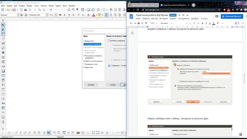Select Time field clock control in sidebar
Image resolution: width=247 pixels, height=139 pixels.
[x=3, y=94]
